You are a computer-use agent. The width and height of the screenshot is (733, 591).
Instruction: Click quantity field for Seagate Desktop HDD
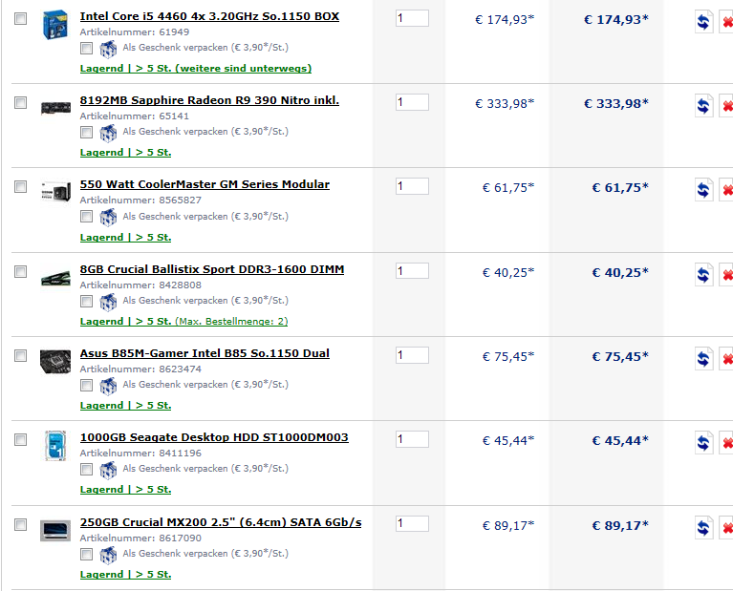click(x=412, y=439)
